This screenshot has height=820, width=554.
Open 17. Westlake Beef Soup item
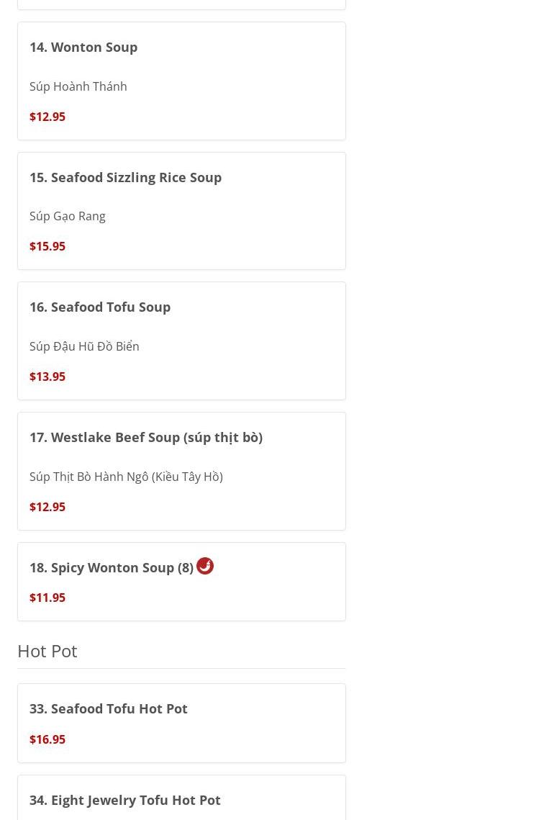click(146, 437)
